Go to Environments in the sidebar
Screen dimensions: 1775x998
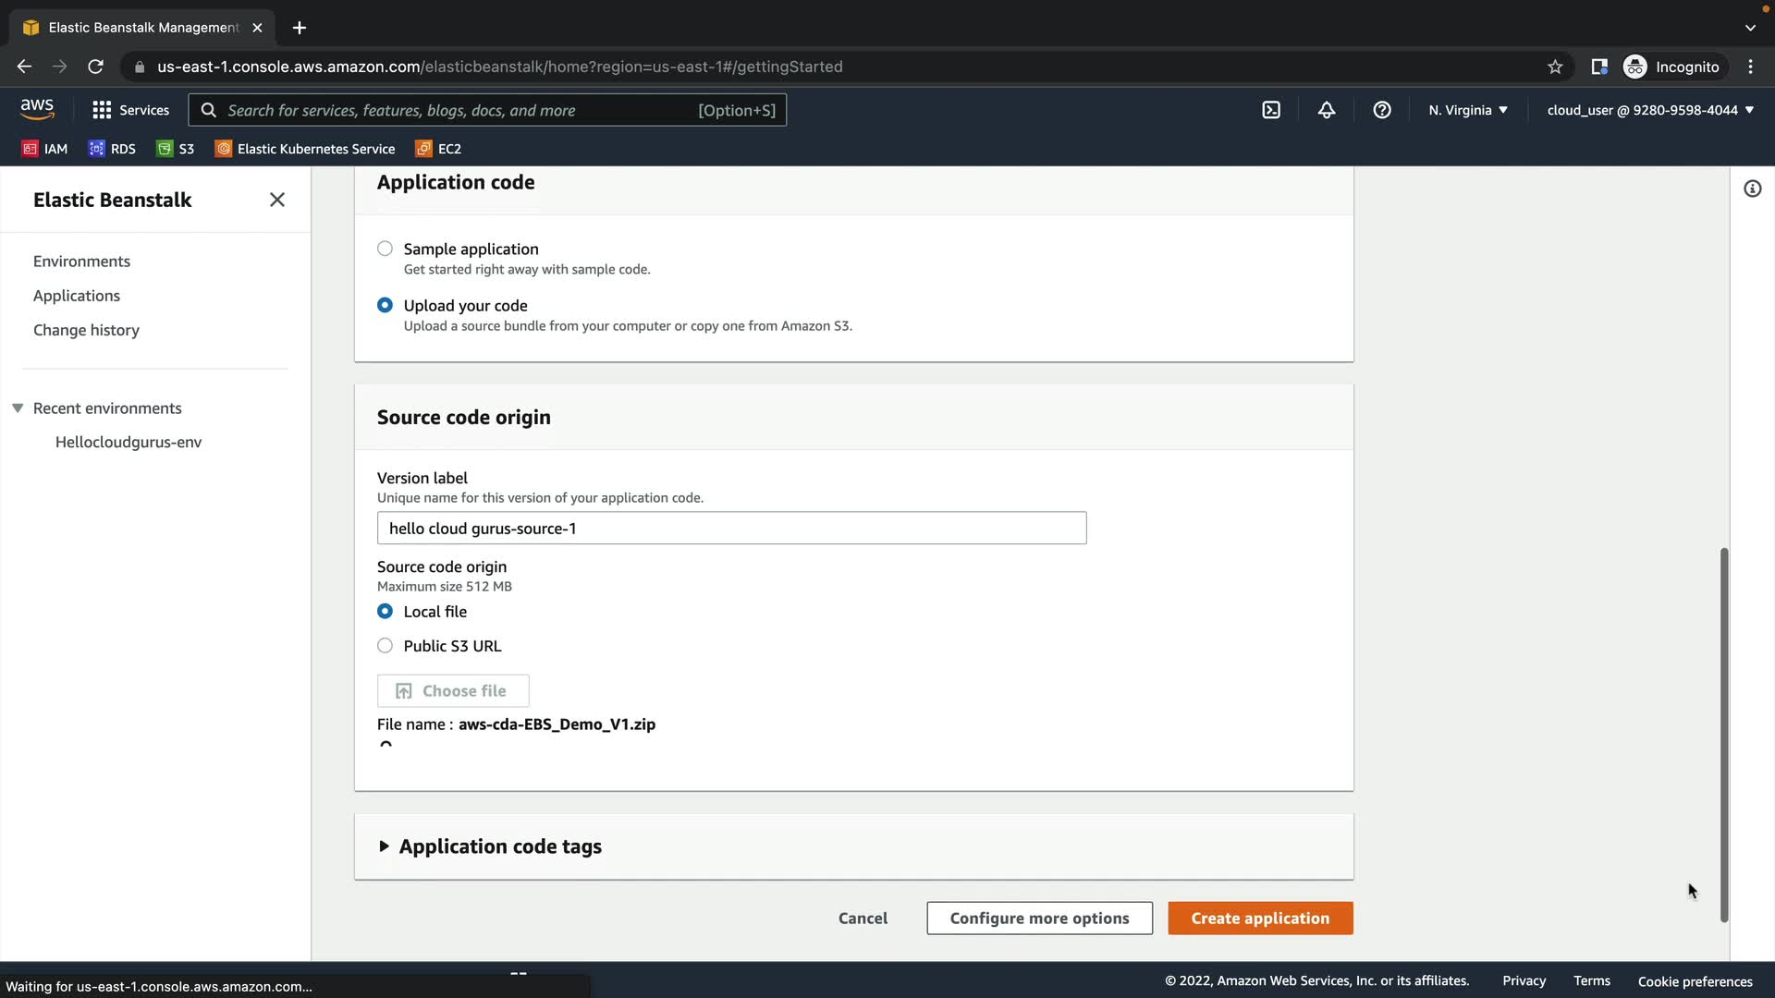pyautogui.click(x=81, y=262)
